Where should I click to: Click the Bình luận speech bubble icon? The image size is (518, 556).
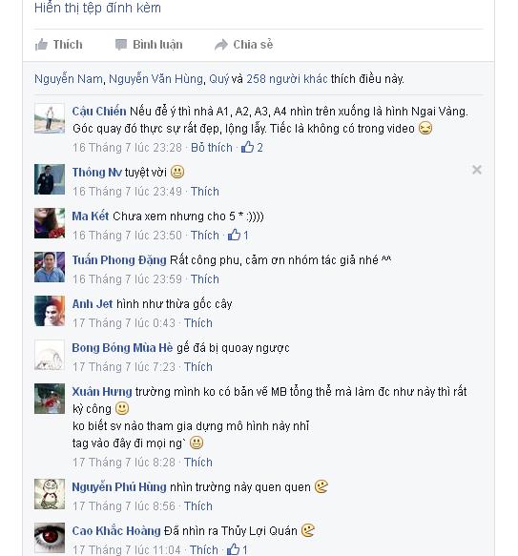click(x=121, y=45)
